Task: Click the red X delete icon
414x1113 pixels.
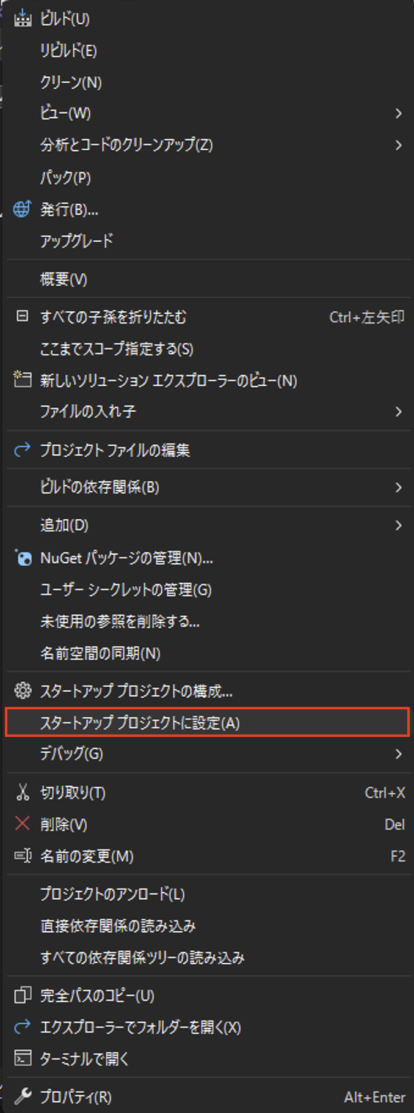Action: (23, 824)
